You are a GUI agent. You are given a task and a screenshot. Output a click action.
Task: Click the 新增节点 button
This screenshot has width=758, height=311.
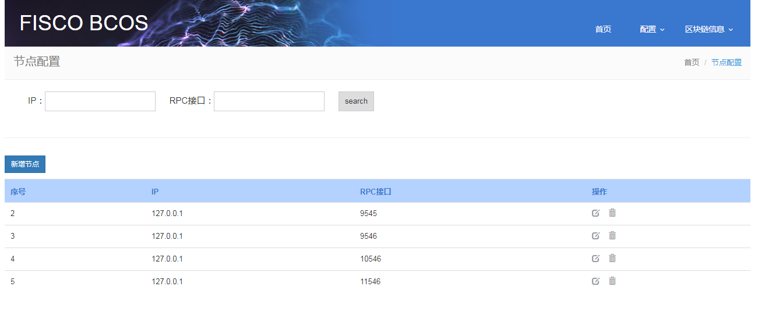[25, 164]
